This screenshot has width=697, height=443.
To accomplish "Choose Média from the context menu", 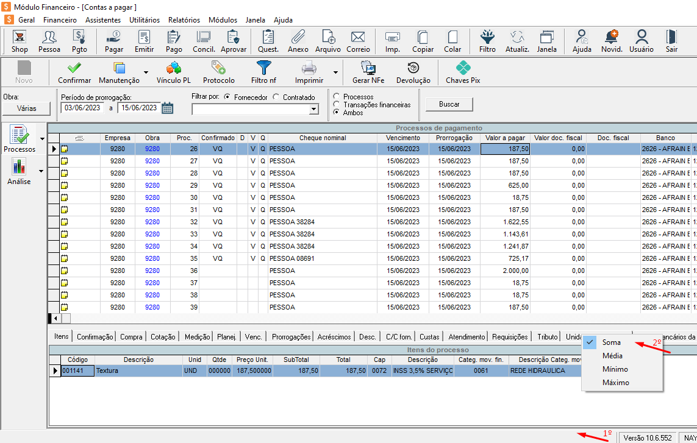I will [x=612, y=356].
